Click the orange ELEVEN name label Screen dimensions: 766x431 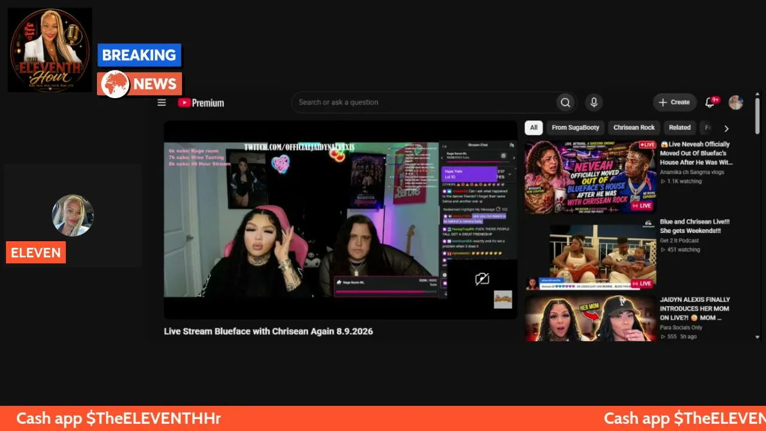pos(36,253)
